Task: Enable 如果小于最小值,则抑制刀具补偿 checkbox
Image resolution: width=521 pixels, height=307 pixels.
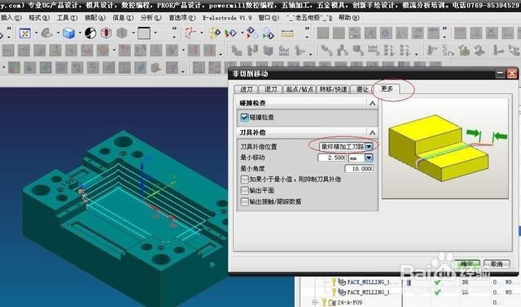Action: point(244,179)
